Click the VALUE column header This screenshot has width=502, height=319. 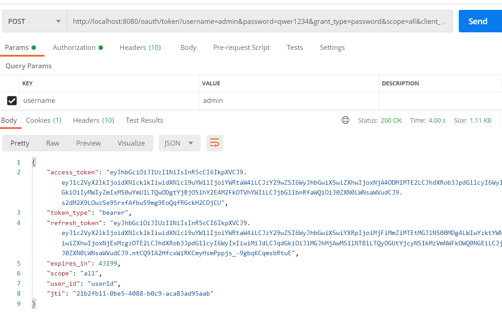(x=211, y=84)
